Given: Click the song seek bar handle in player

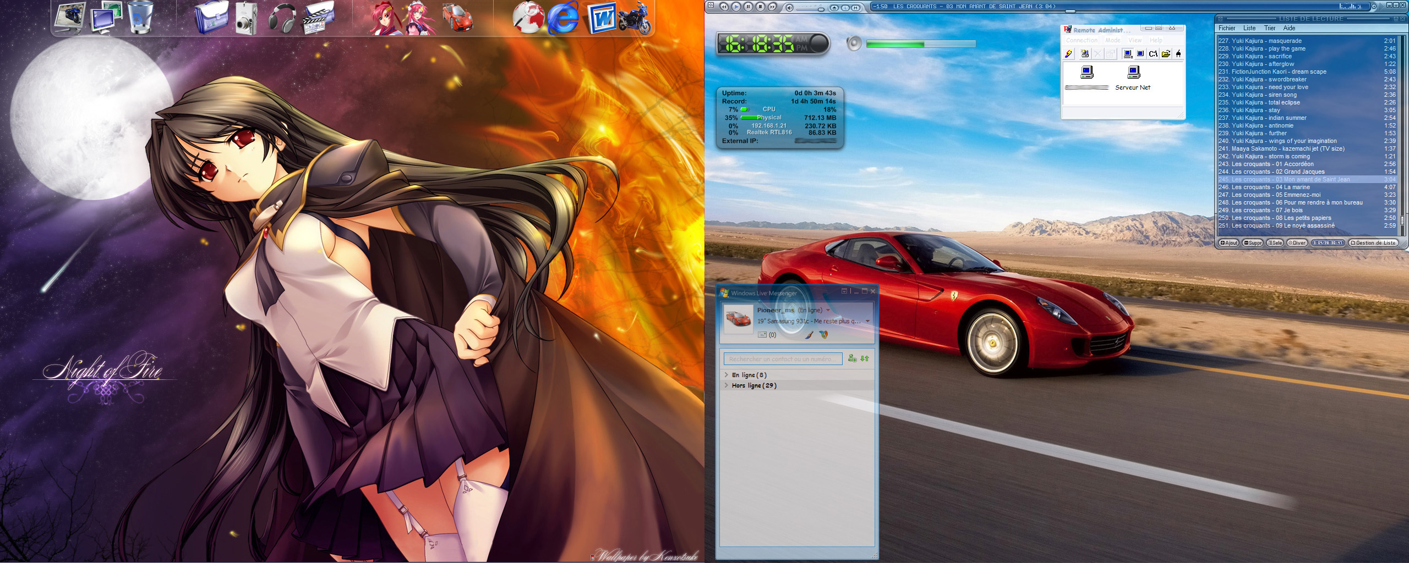Looking at the screenshot, I should pyautogui.click(x=1071, y=11).
